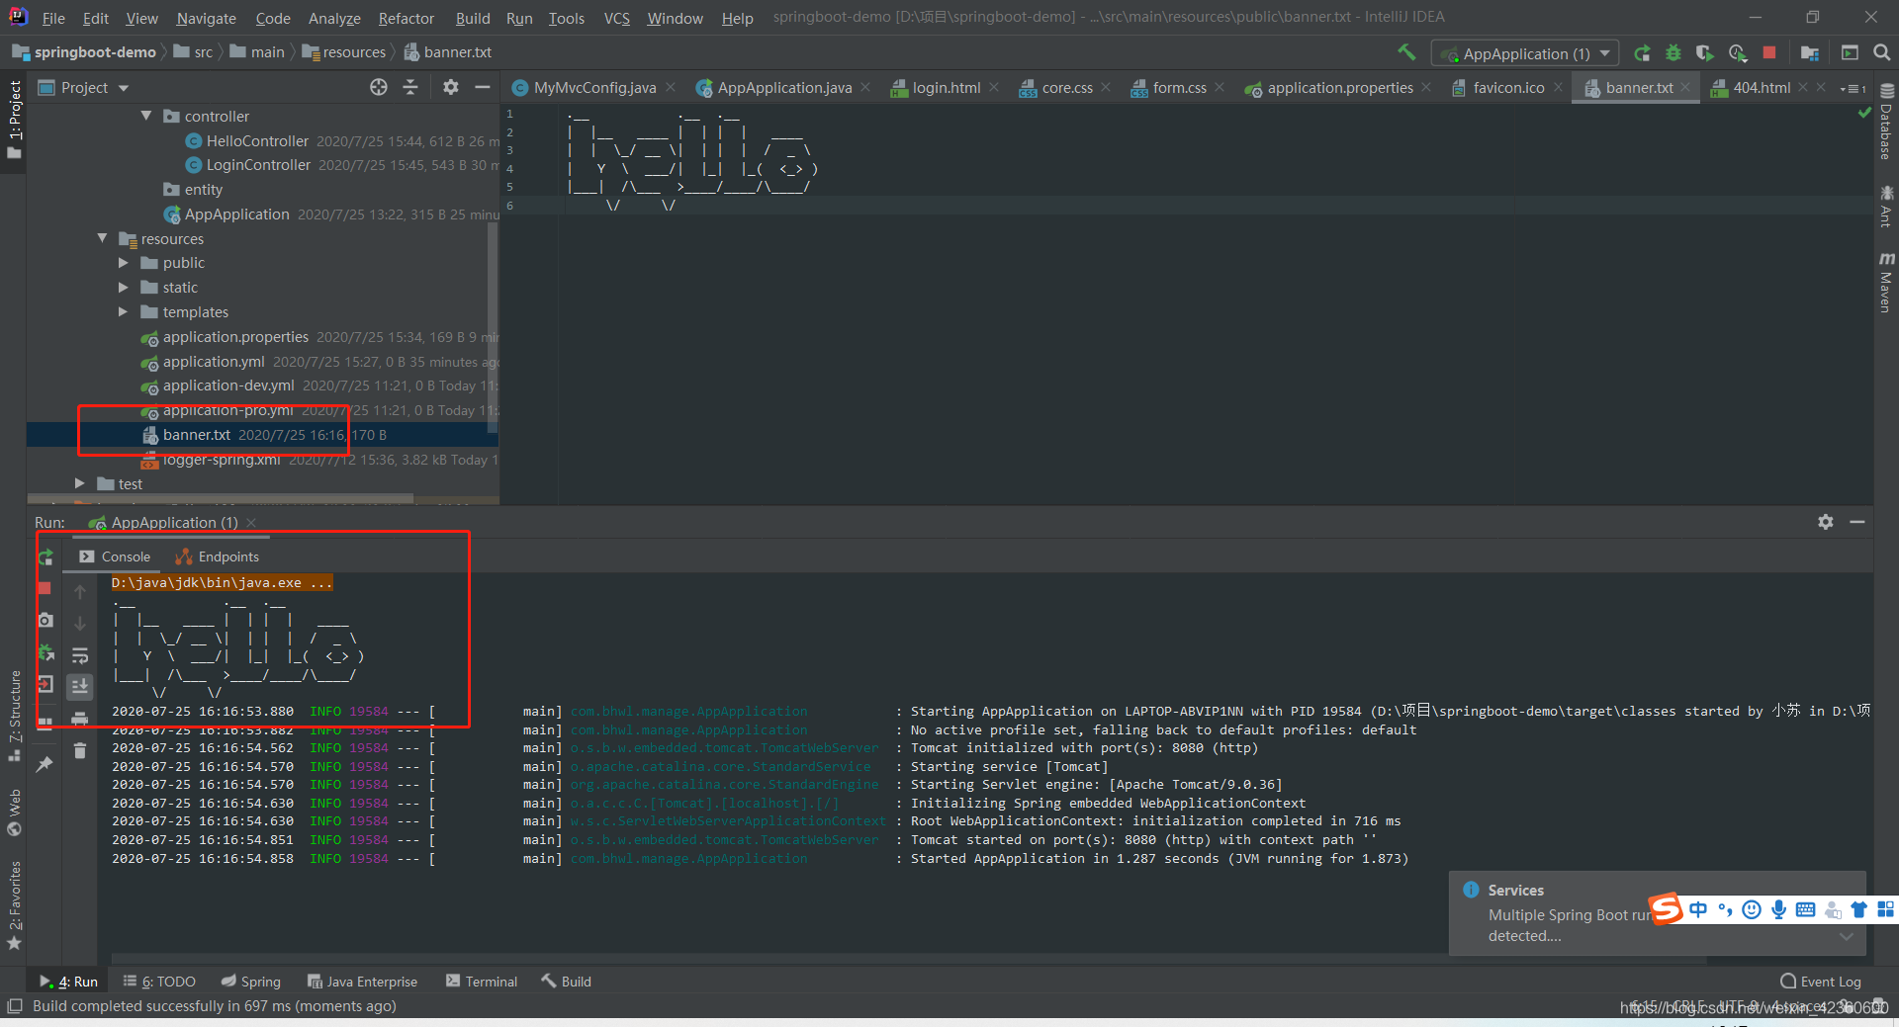Open the Build tool window

pyautogui.click(x=566, y=982)
